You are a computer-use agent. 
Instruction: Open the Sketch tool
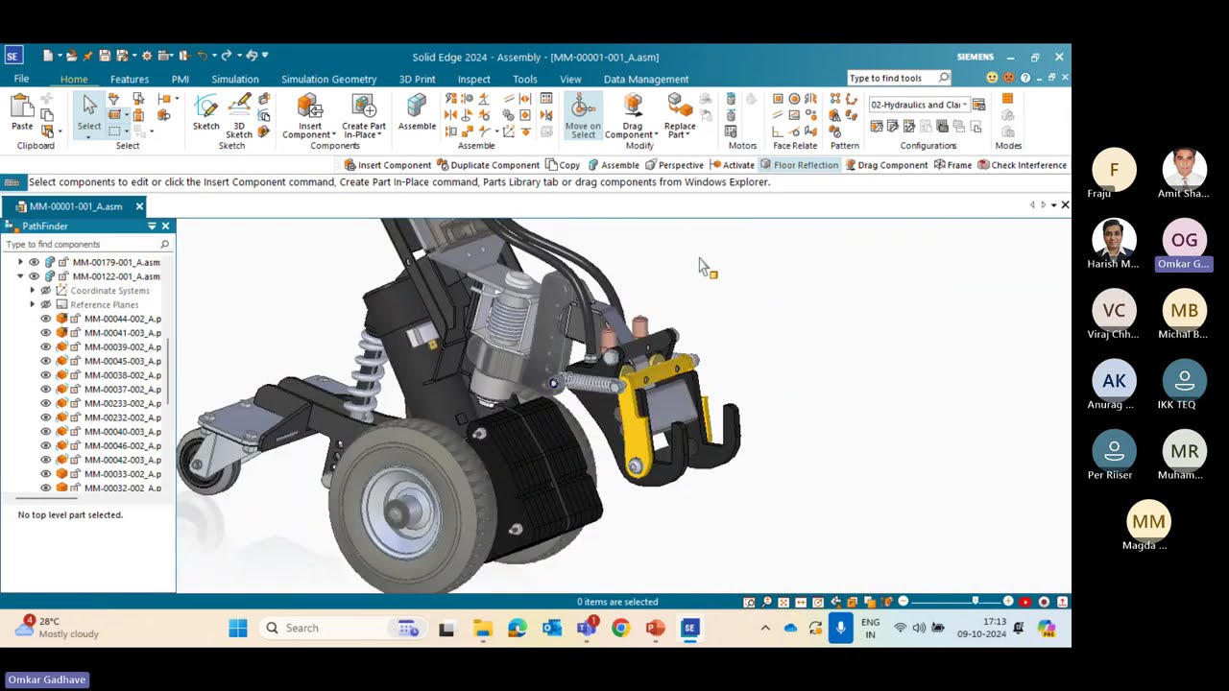[x=205, y=112]
